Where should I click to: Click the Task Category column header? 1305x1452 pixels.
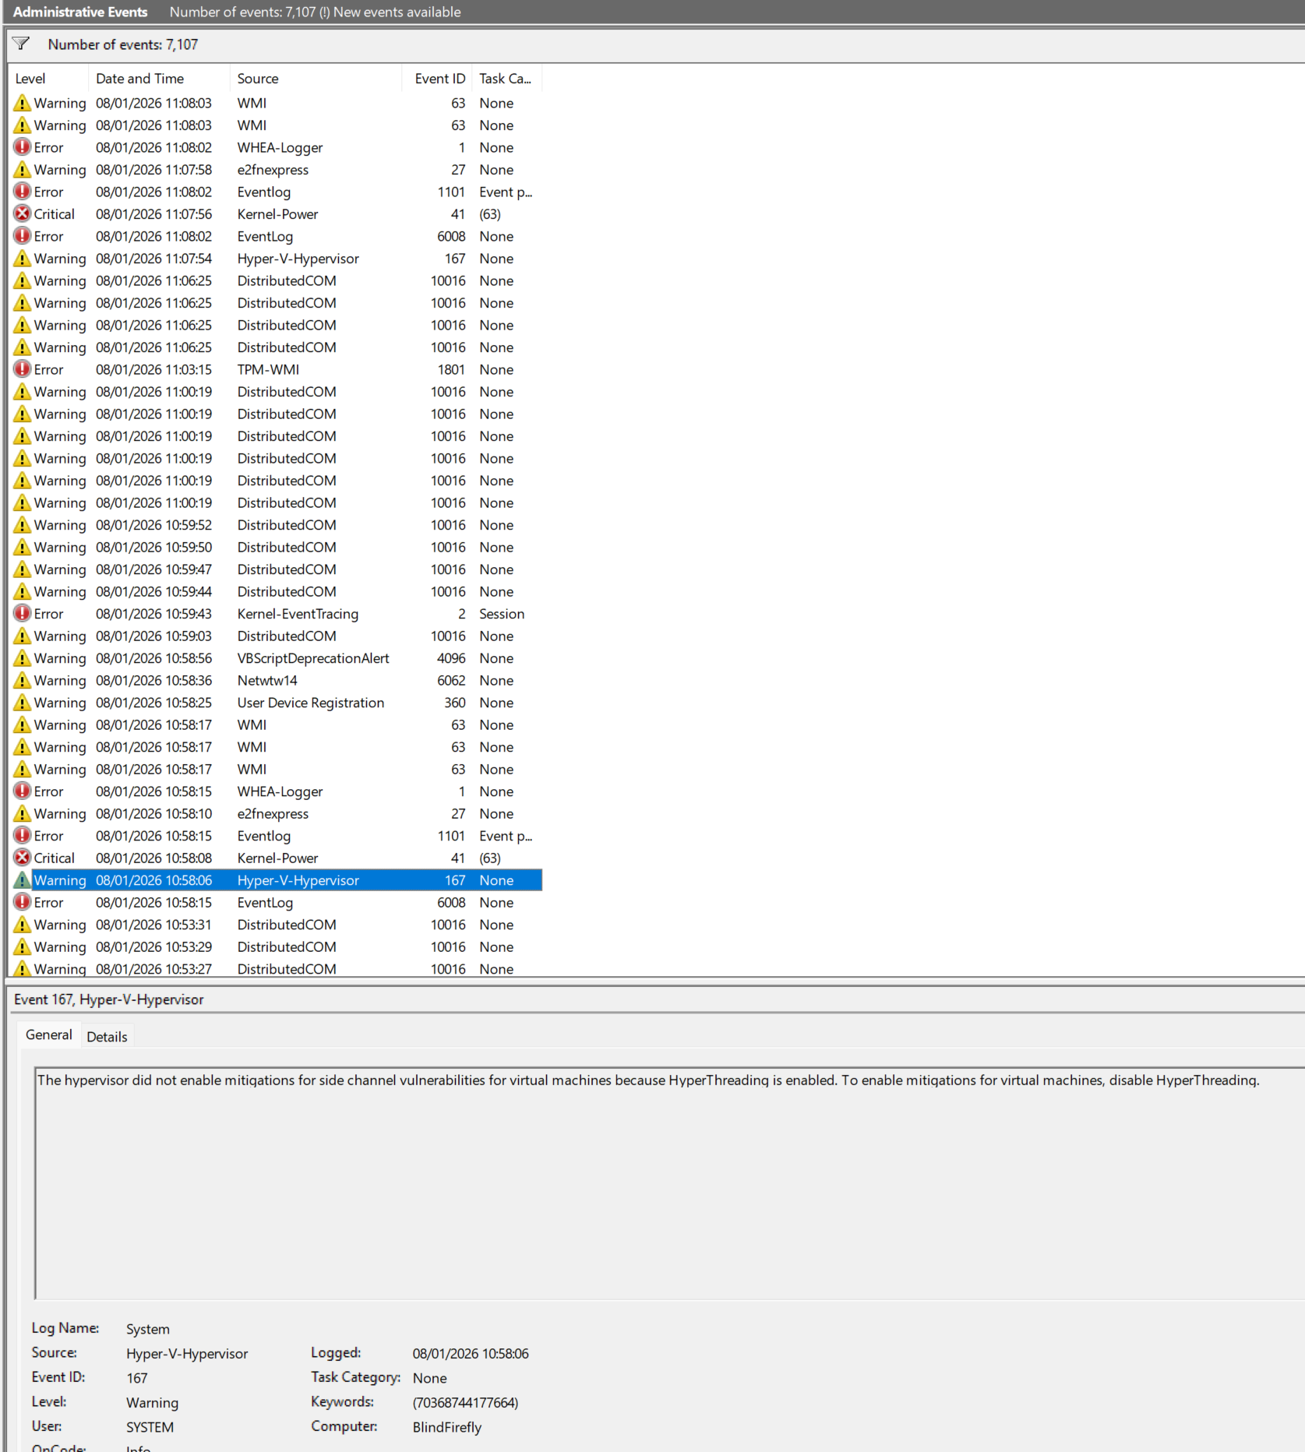506,79
